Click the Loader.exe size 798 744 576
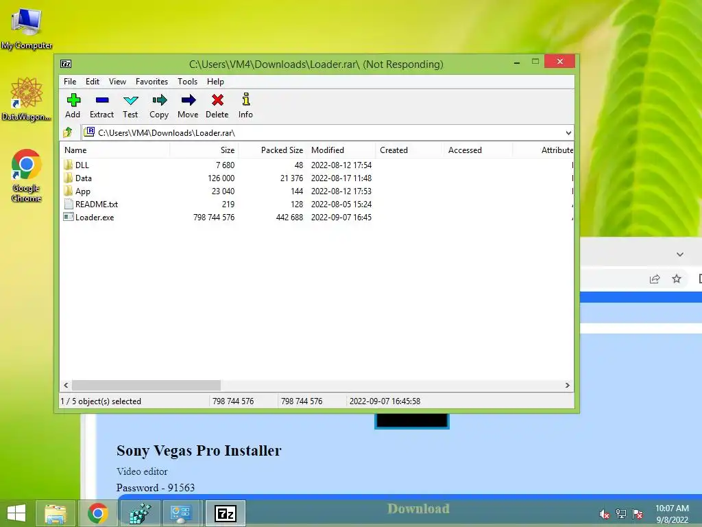The width and height of the screenshot is (702, 527). coord(214,218)
